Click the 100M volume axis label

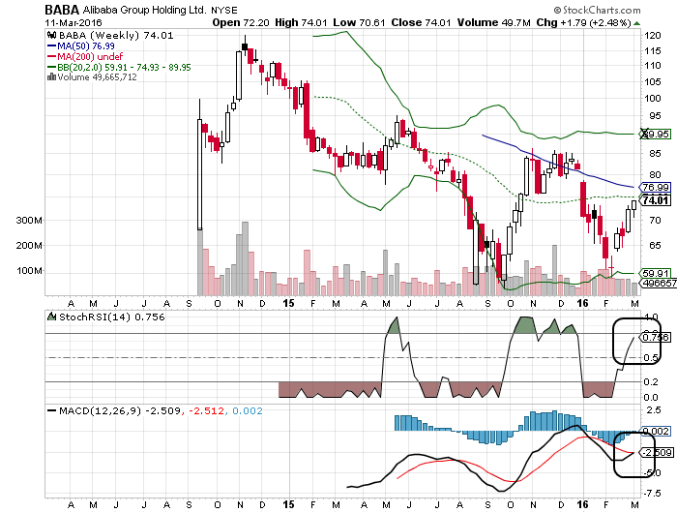click(x=29, y=271)
